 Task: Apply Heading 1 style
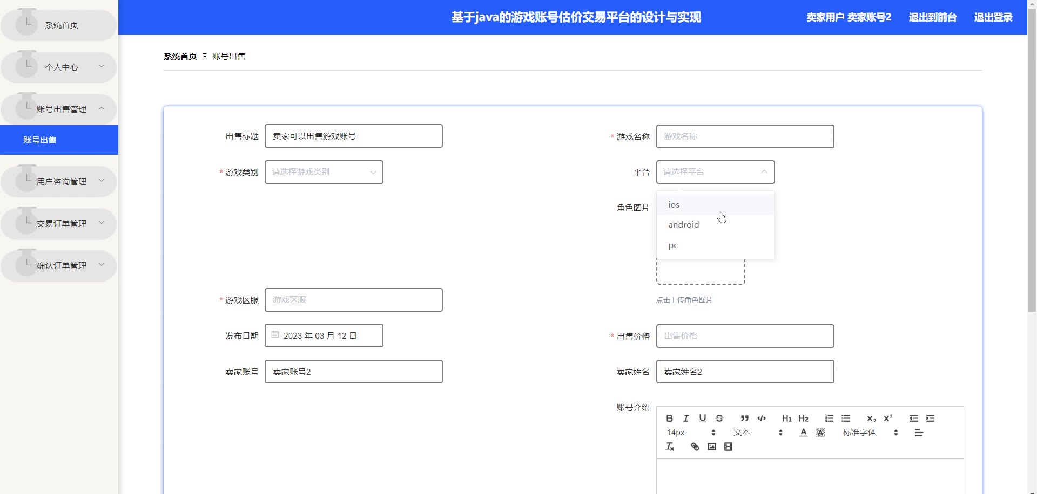point(787,418)
